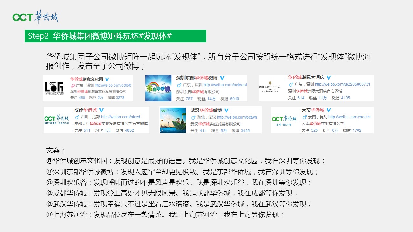Click 微博 4135 count

coord(341,98)
